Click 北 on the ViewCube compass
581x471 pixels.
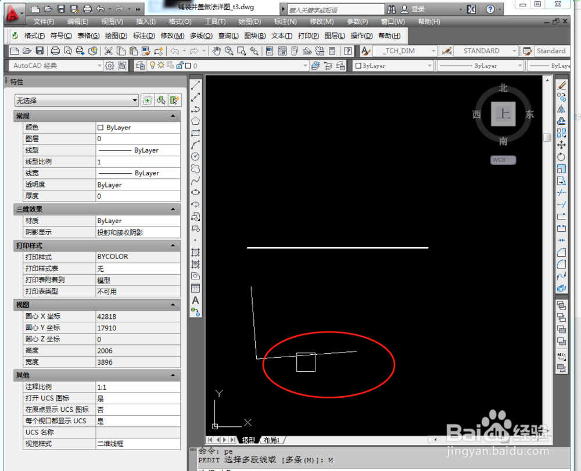point(503,88)
